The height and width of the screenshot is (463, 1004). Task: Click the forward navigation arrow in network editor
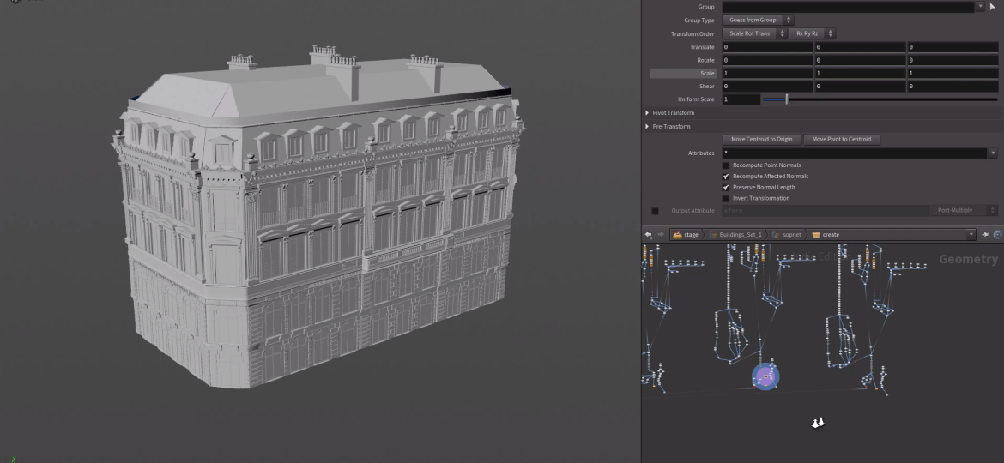[x=661, y=235]
